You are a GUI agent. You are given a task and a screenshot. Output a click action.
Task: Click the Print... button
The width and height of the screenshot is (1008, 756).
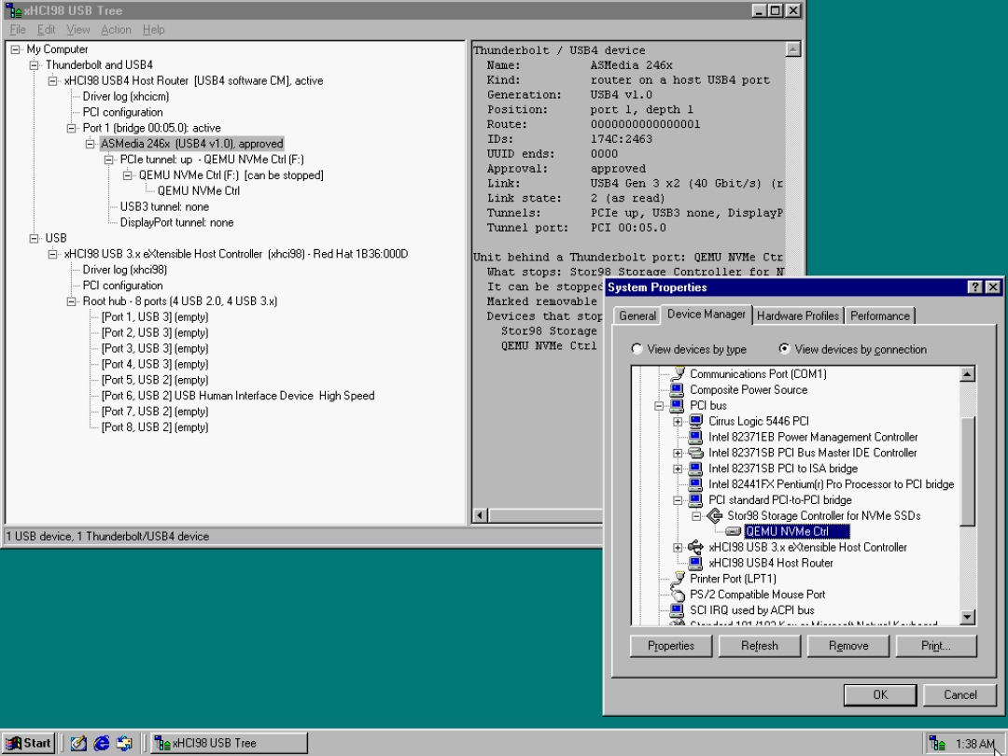pos(936,646)
